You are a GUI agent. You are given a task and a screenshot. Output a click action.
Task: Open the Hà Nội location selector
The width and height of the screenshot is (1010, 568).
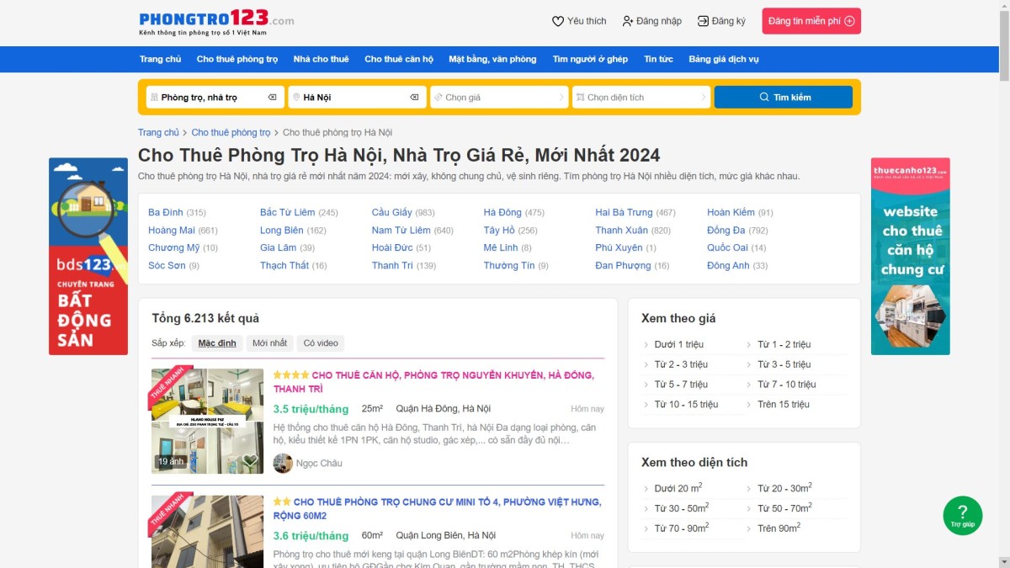click(357, 98)
